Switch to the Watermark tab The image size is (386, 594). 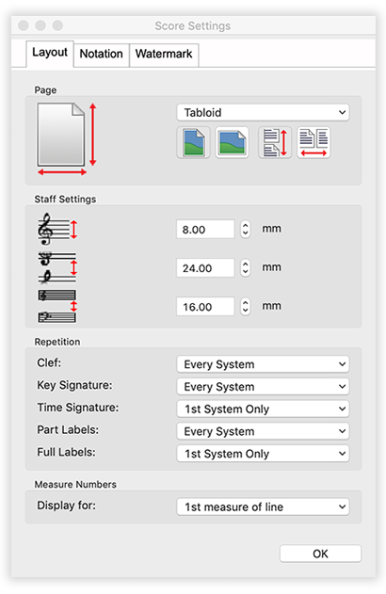click(164, 55)
